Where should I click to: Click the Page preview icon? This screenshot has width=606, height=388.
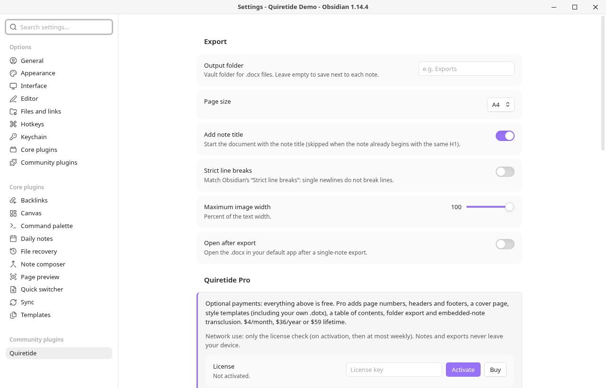pos(13,277)
